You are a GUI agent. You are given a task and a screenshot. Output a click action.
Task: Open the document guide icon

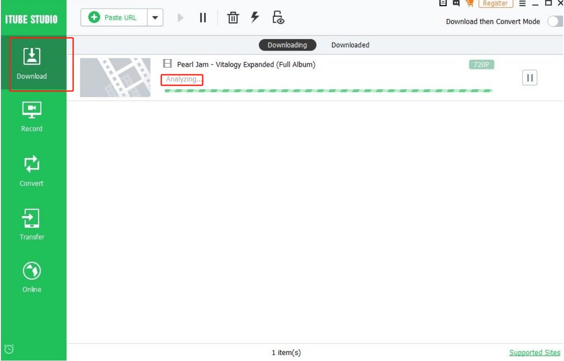(443, 3)
